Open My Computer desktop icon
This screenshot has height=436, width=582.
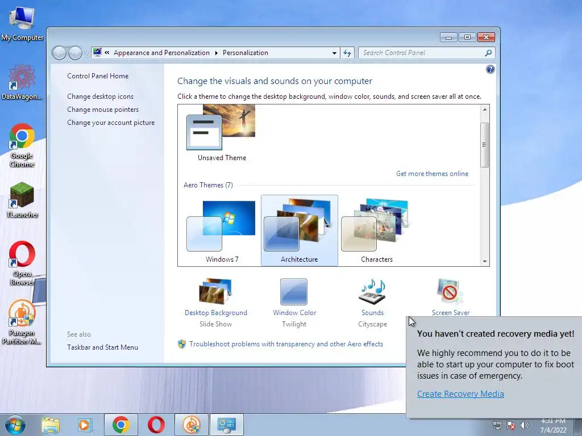click(x=22, y=23)
